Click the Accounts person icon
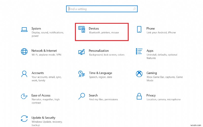Screen dimensions: 203x127 24,74
